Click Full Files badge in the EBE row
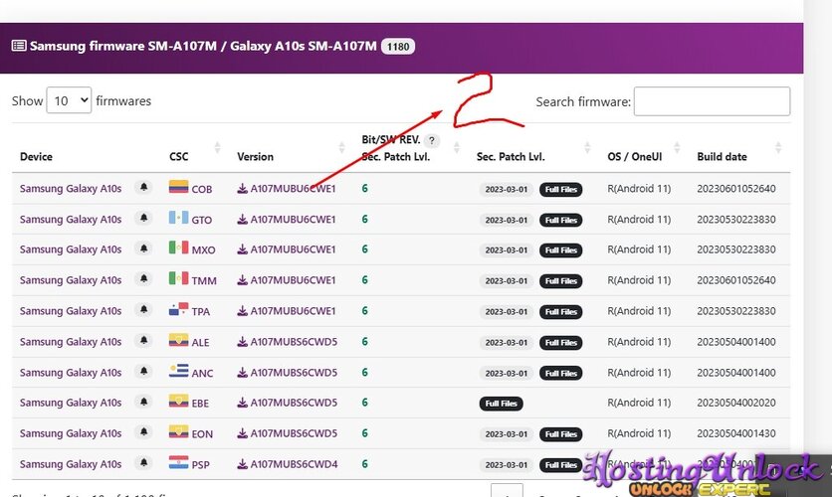 501,404
